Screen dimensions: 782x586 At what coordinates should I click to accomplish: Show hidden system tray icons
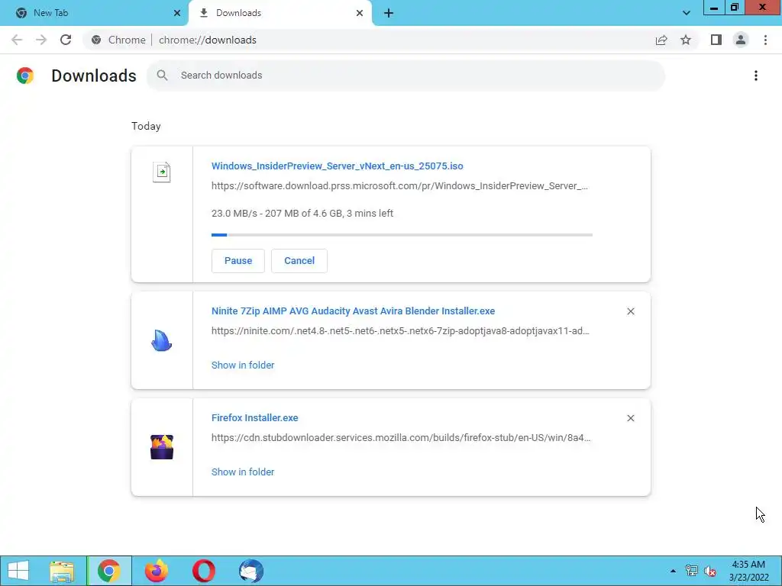(673, 571)
